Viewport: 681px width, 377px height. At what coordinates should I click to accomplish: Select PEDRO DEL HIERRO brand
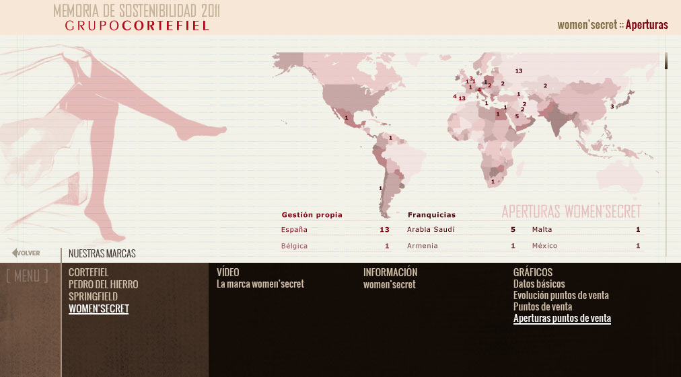(104, 284)
